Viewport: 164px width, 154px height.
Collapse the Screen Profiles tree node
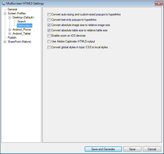click(5, 13)
